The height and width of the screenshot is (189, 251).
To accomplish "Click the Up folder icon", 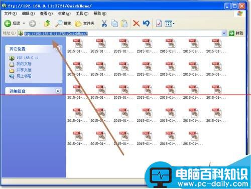I will (47, 24).
